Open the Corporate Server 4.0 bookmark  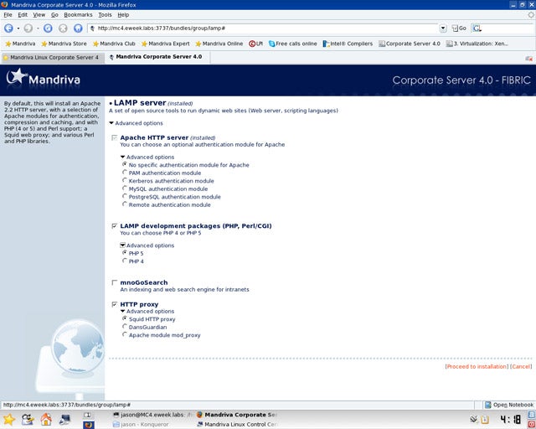click(410, 44)
